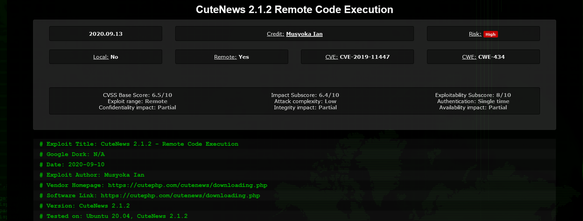This screenshot has width=583, height=221.
Task: Click the 2020.09.13 date box
Action: tap(106, 34)
